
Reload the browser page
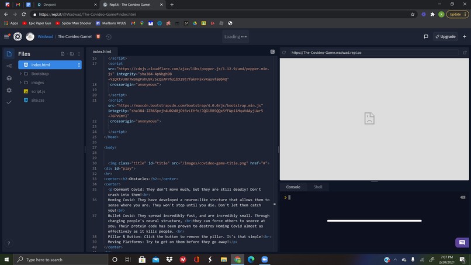(24, 14)
